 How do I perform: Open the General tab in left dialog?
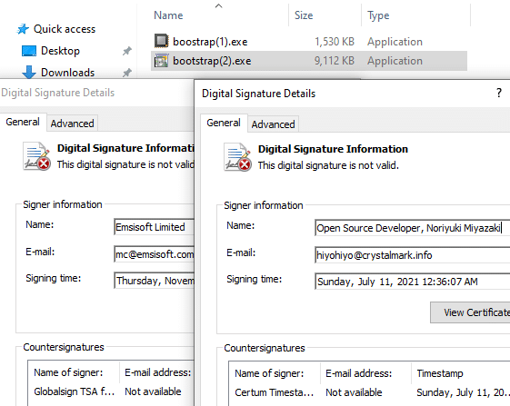[x=23, y=122]
